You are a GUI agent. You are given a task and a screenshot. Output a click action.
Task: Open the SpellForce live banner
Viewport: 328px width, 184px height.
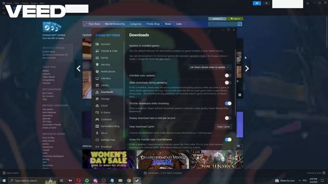217,159
